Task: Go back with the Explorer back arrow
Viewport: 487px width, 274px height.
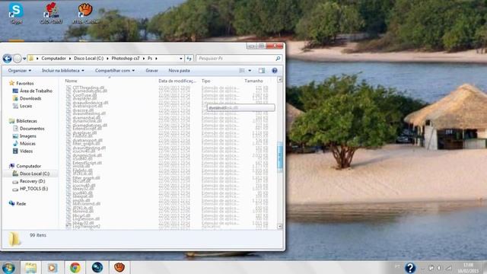Action: (x=7, y=59)
